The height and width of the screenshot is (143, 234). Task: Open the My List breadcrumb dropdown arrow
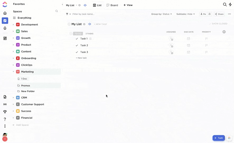[x=77, y=5]
